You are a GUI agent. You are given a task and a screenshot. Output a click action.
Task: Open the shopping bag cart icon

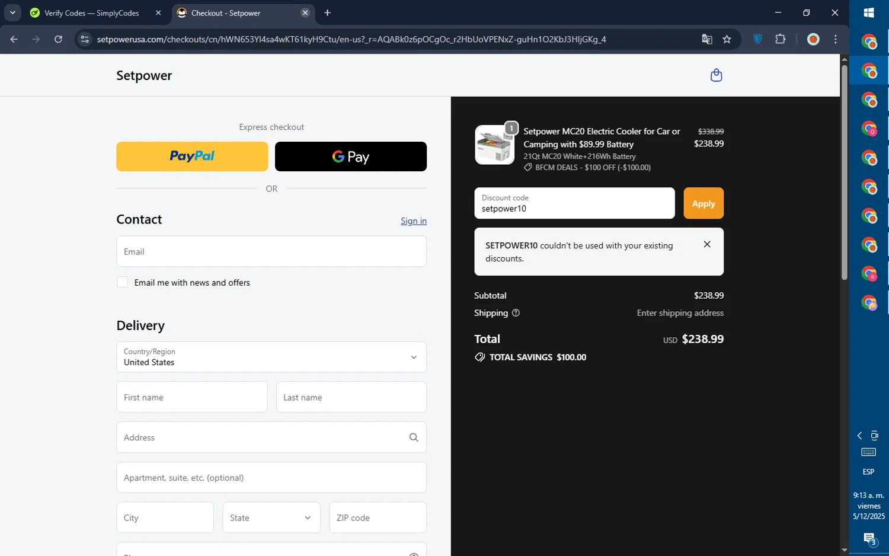tap(716, 75)
